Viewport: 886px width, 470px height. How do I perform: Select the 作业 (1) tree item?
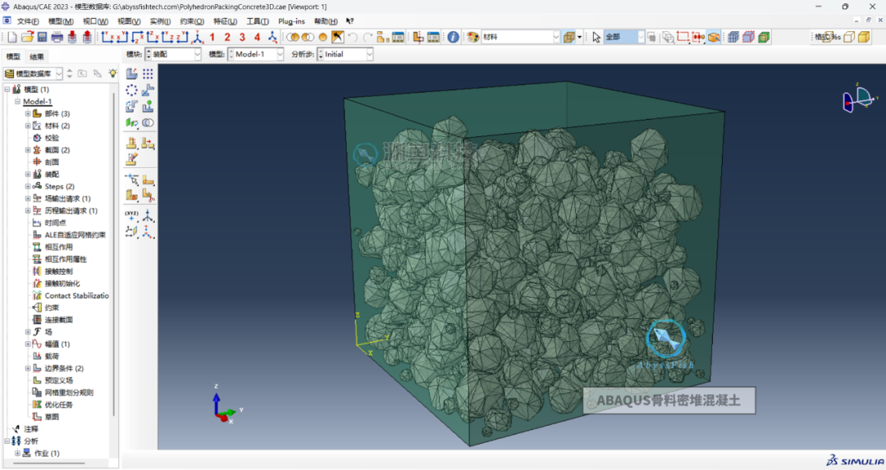click(x=46, y=453)
